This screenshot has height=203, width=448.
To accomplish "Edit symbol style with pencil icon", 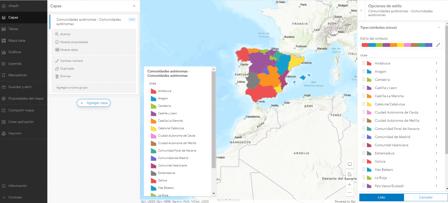I will click(x=438, y=45).
